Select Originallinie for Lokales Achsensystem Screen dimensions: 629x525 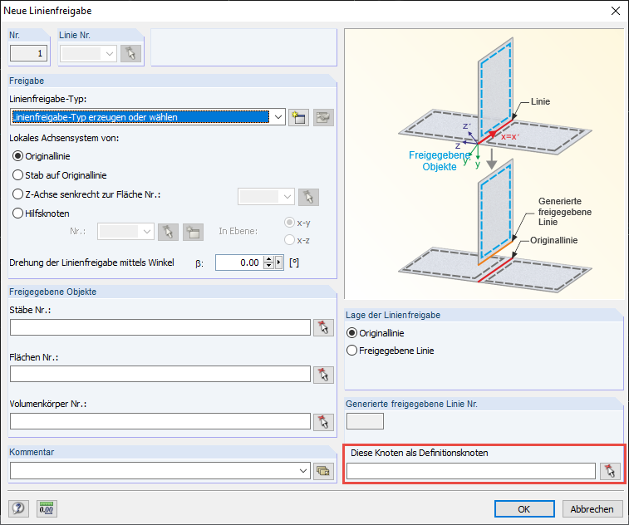coord(42,156)
